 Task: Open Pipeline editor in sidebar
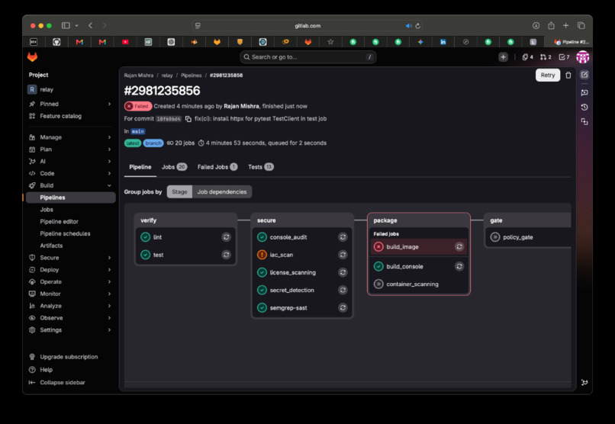(x=71, y=221)
